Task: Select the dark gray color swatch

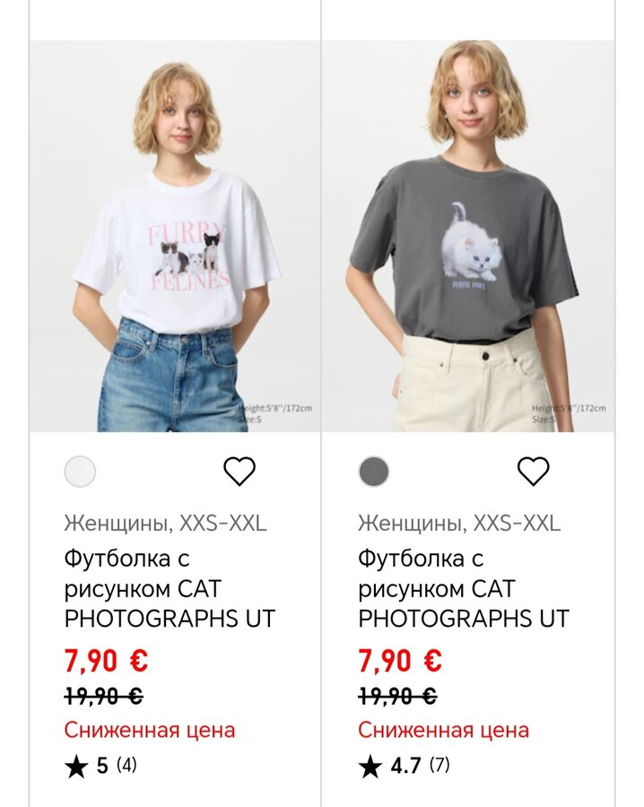Action: pos(374,472)
